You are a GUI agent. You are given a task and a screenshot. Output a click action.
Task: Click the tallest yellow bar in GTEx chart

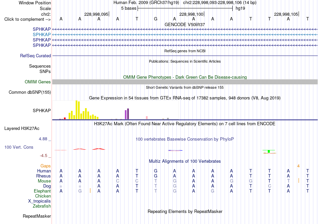pos(76,110)
